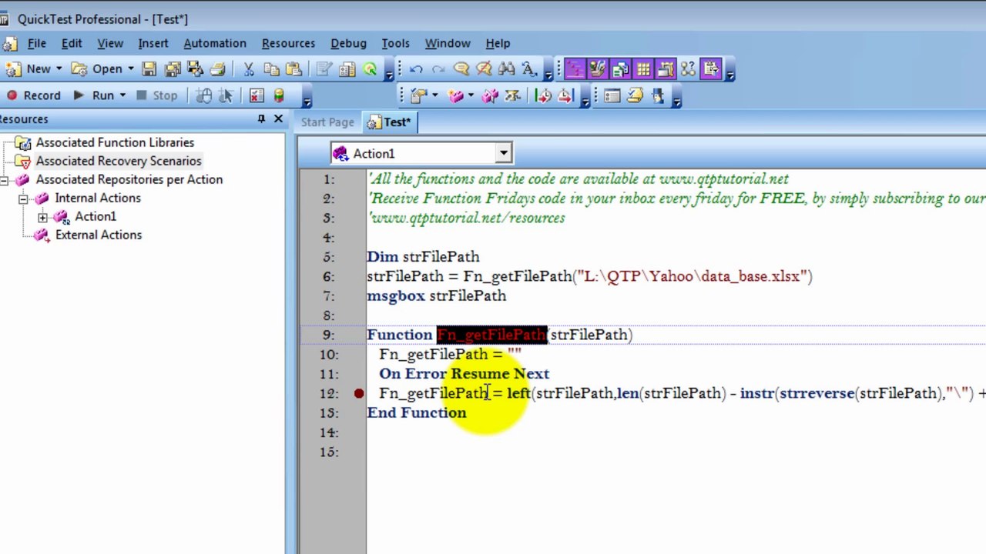This screenshot has width=986, height=554.
Task: Open the Automation menu
Action: click(215, 43)
